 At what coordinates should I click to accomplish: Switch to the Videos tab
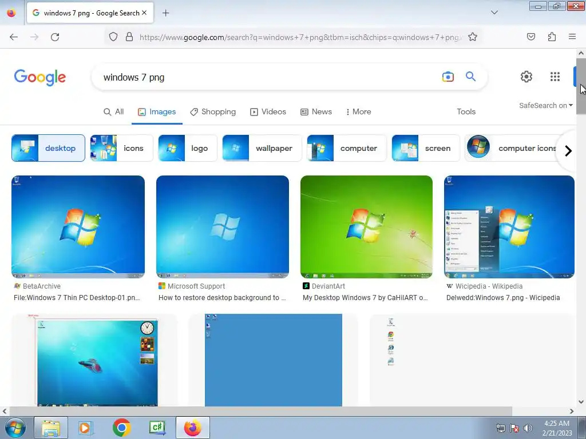(x=268, y=111)
